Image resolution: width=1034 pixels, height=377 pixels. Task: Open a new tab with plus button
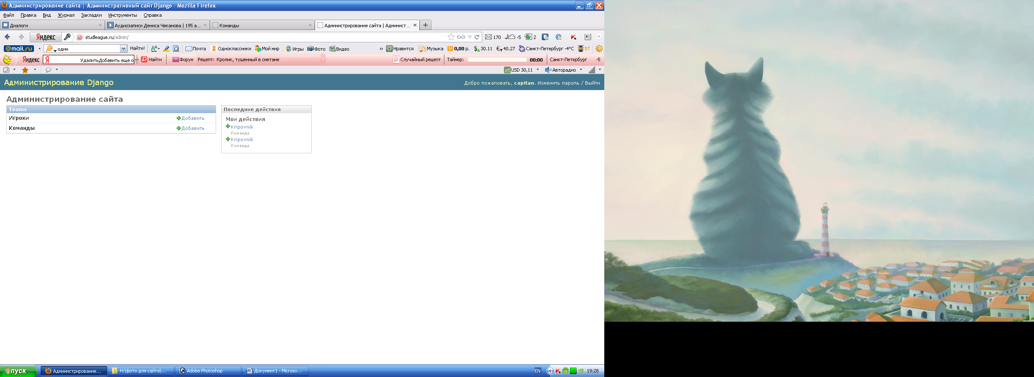pyautogui.click(x=425, y=25)
